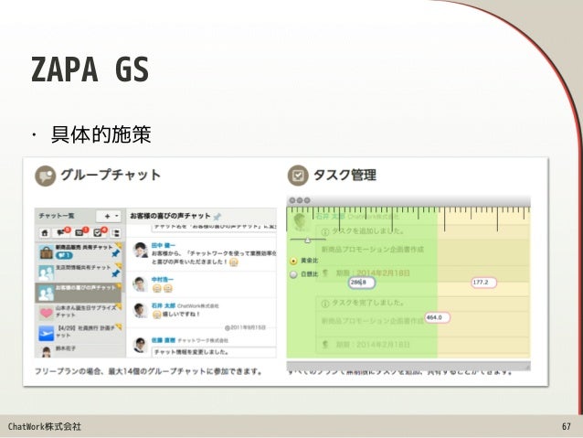The width and height of the screenshot is (583, 438).
Task: Click the 286.8 value field
Action: point(362,283)
